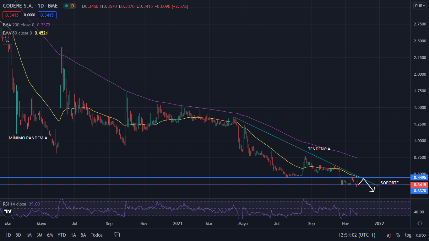The width and height of the screenshot is (429, 241).
Task: Show the Todos full date range
Action: click(x=97, y=235)
